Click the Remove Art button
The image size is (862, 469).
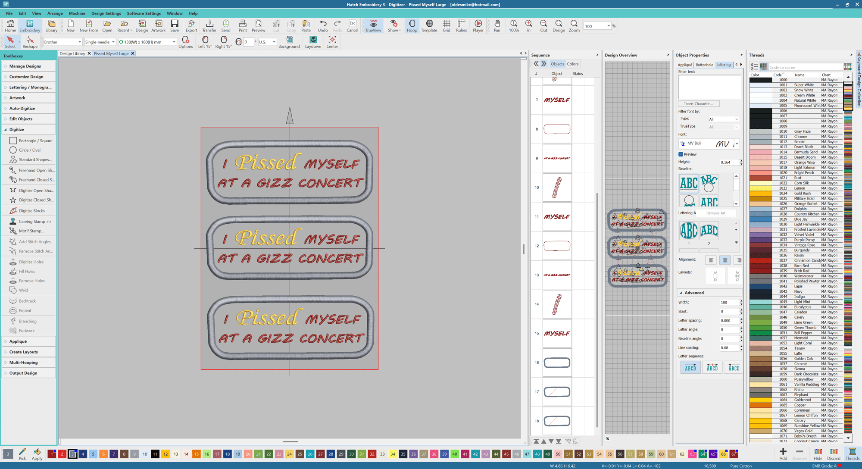(x=715, y=213)
